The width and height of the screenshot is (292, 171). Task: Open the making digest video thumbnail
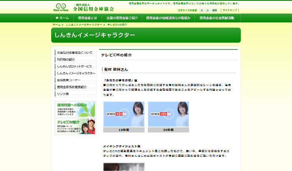124,167
